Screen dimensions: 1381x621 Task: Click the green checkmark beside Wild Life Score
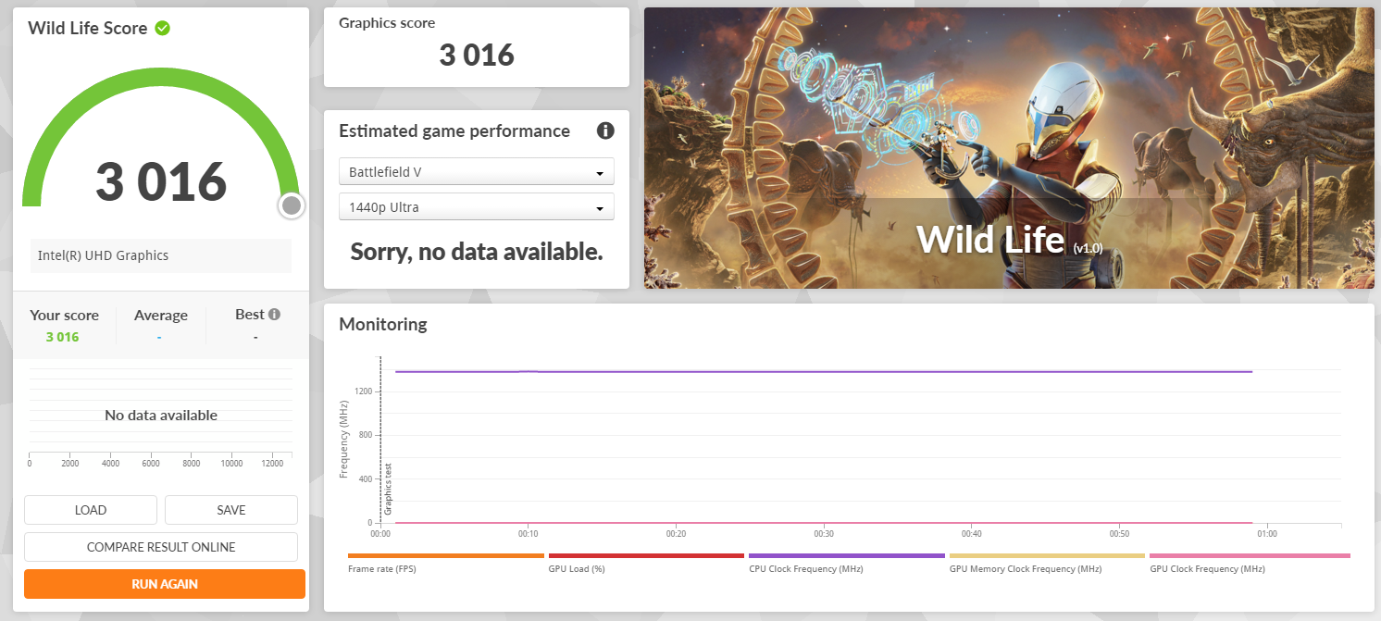pyautogui.click(x=163, y=28)
